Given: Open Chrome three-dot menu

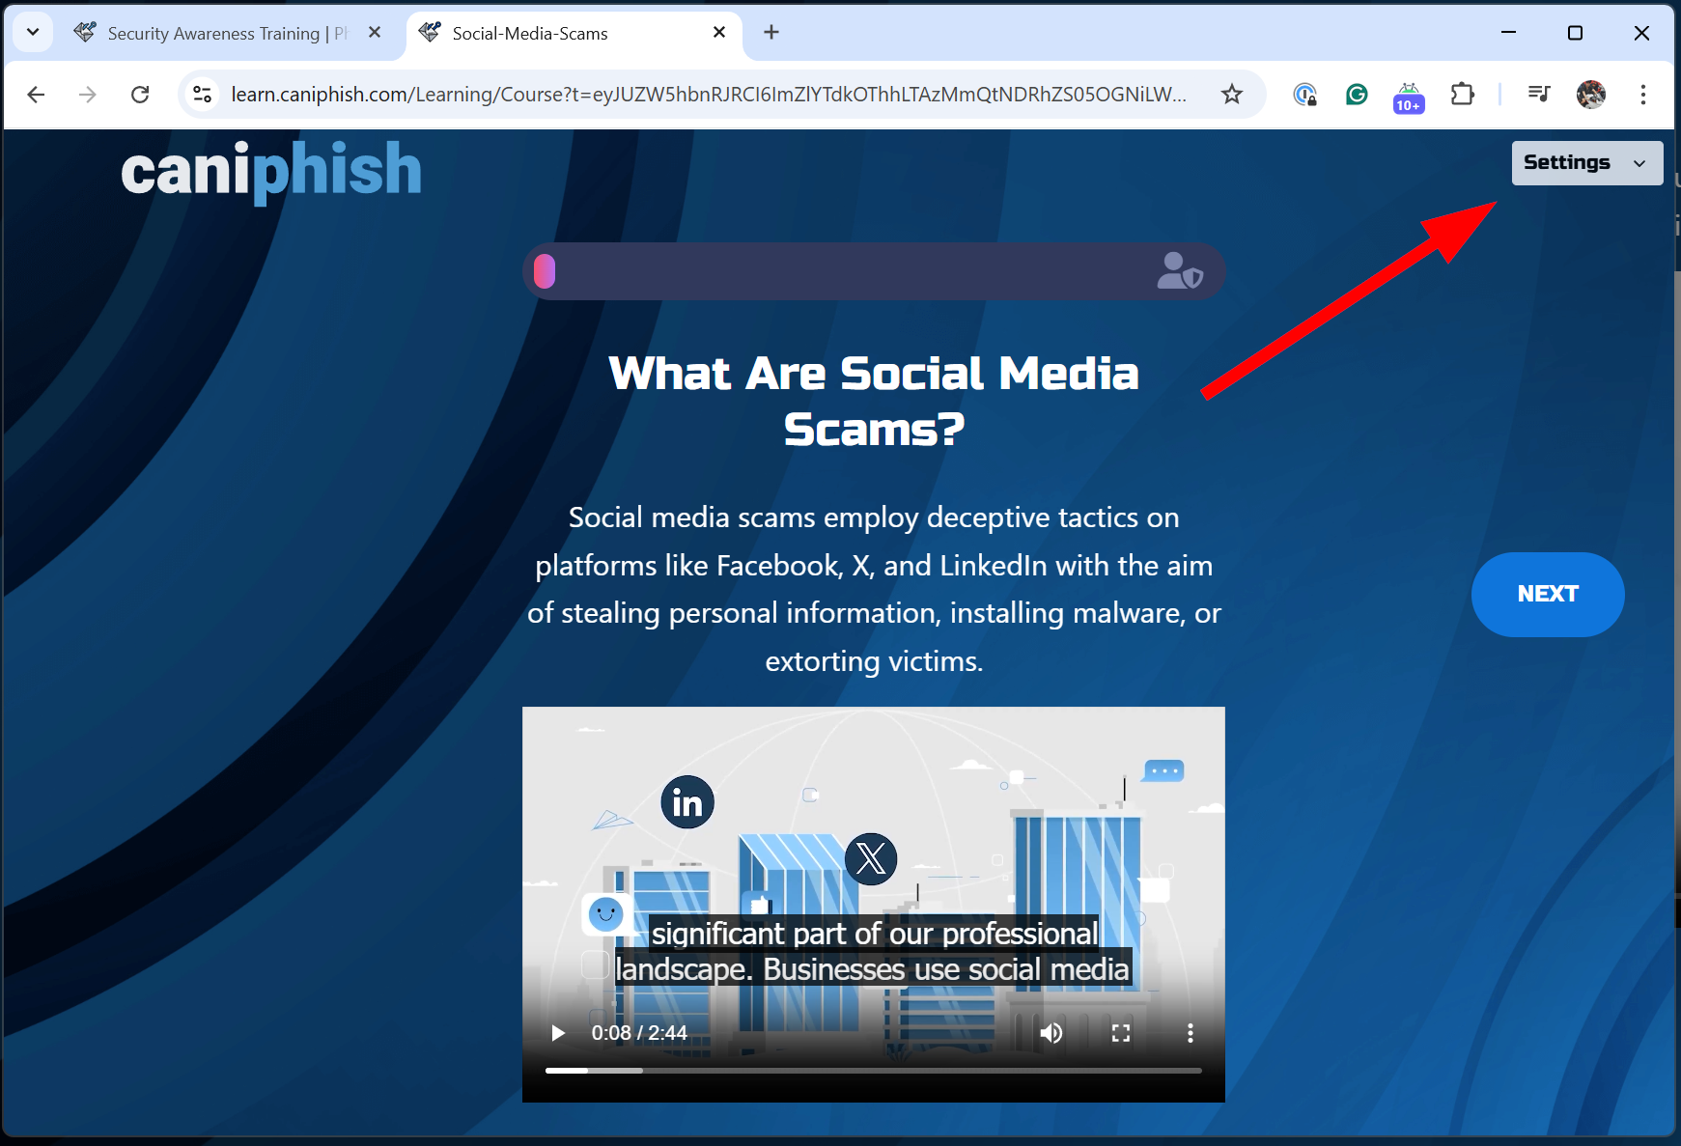Looking at the screenshot, I should (1642, 95).
